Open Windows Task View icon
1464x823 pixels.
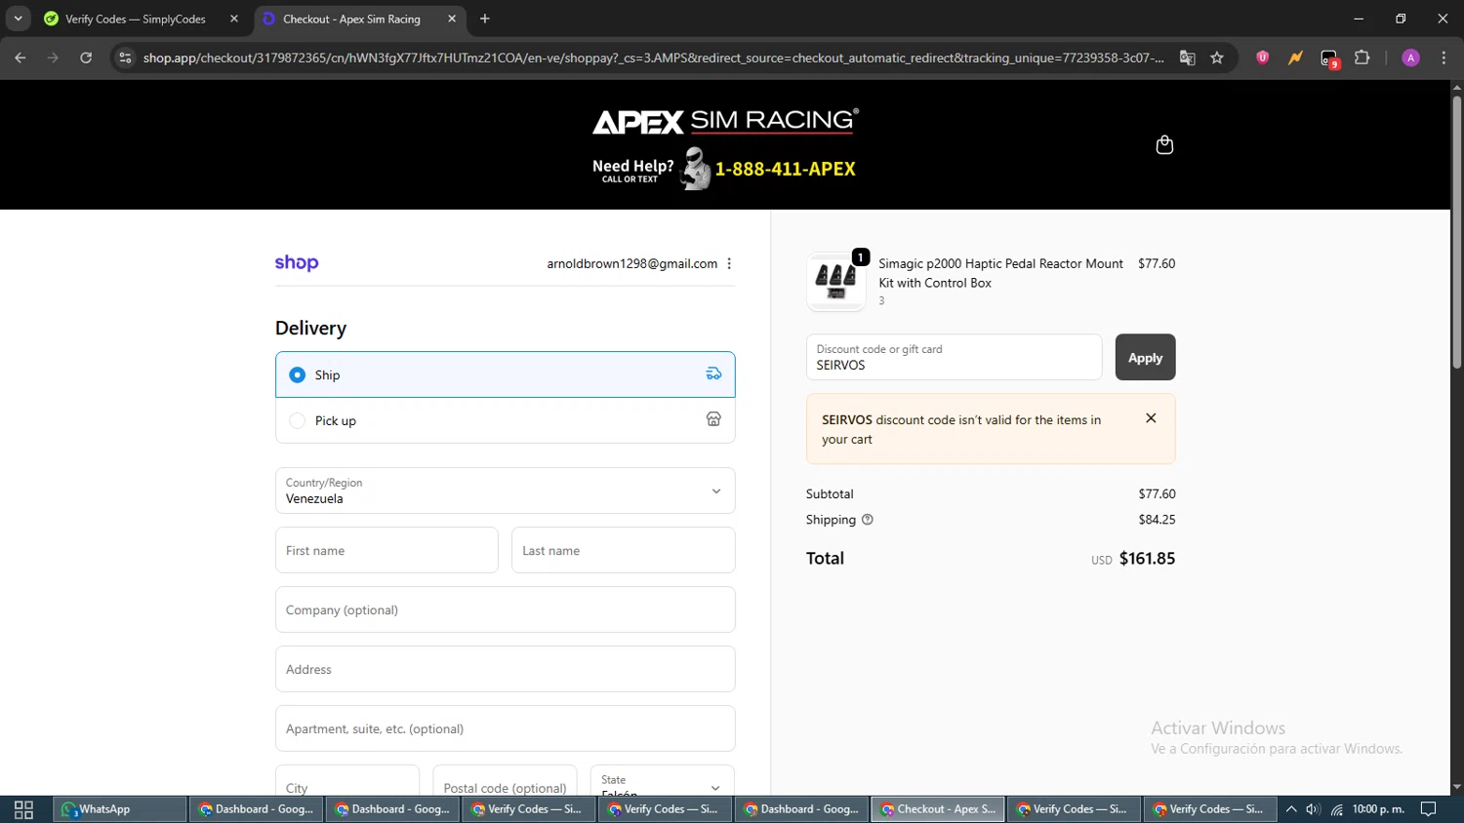pos(23,809)
